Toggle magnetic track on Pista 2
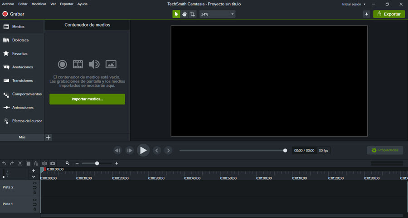This screenshot has width=408, height=218. pos(34,188)
